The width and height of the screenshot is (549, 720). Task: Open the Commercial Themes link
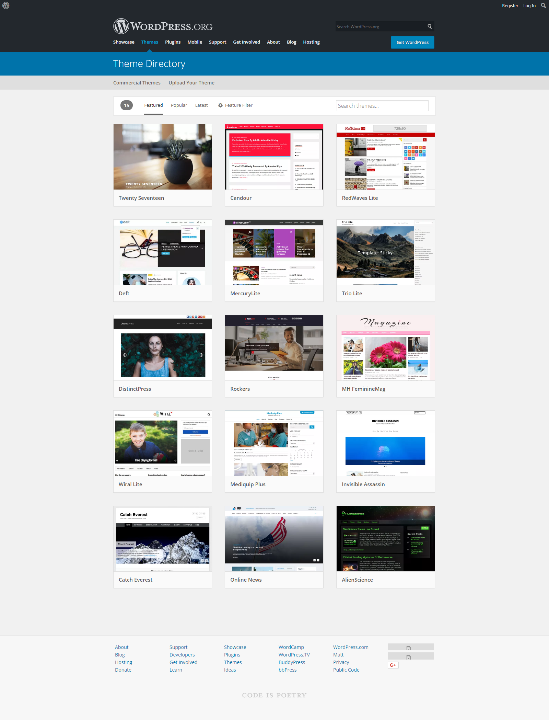pos(137,83)
